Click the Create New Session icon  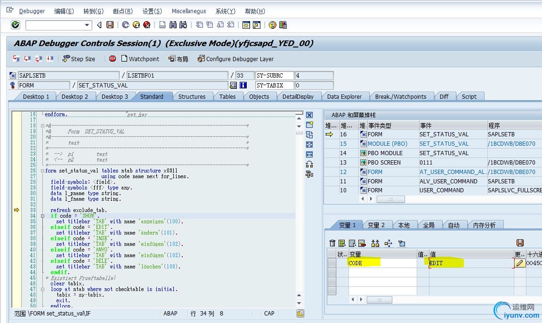pos(246,25)
